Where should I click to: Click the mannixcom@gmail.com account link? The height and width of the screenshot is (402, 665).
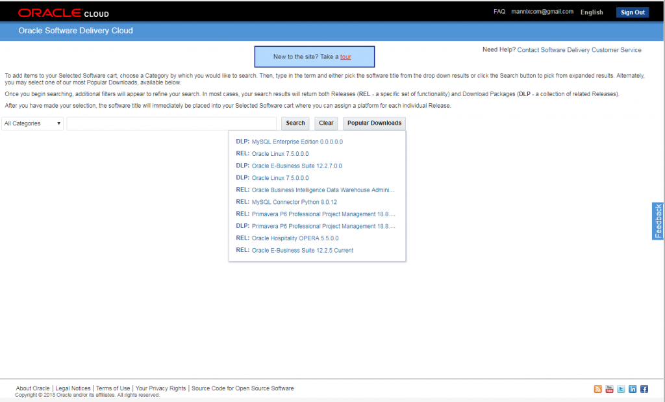(542, 12)
